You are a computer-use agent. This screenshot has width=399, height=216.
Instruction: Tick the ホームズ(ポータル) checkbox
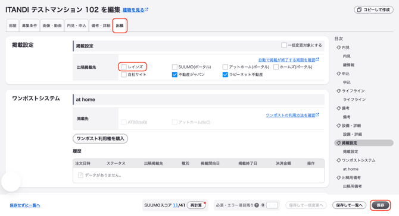pos(276,67)
